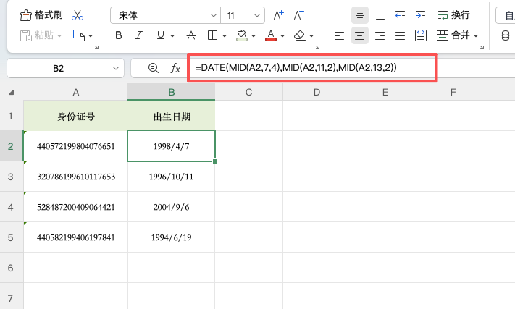Click the wrap text button
The width and height of the screenshot is (515, 309).
453,15
